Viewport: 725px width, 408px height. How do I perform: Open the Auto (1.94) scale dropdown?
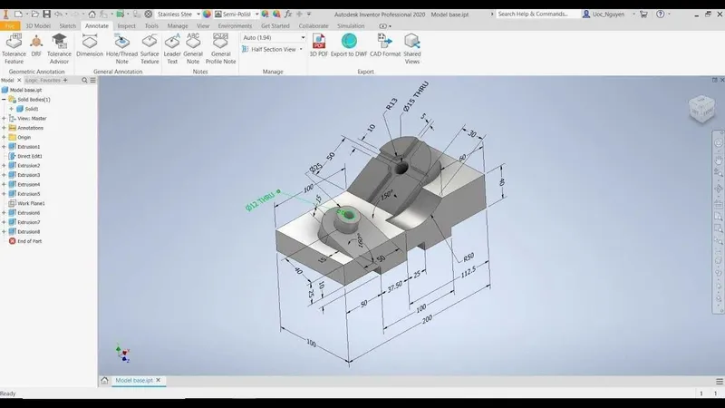click(274, 37)
